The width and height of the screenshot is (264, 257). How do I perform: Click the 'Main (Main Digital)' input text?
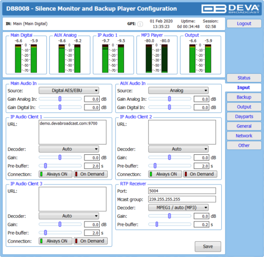tap(30, 24)
